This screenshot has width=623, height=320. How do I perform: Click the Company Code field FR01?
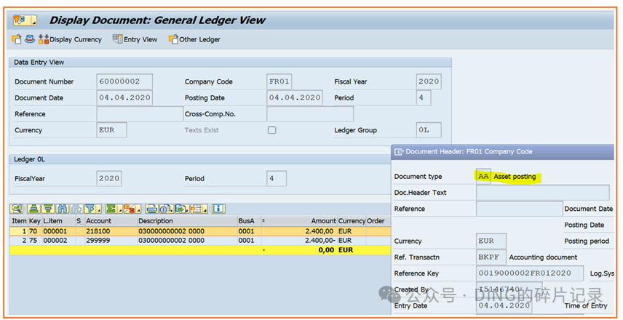[279, 81]
